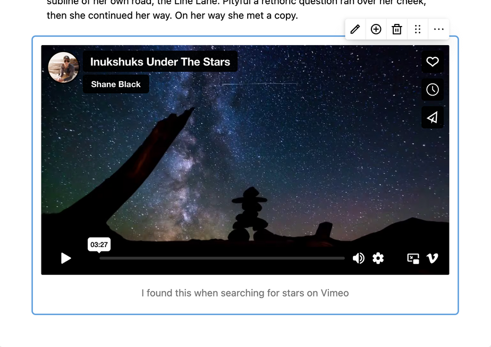The height and width of the screenshot is (347, 491).
Task: Mute the video with speaker icon
Action: coord(359,258)
